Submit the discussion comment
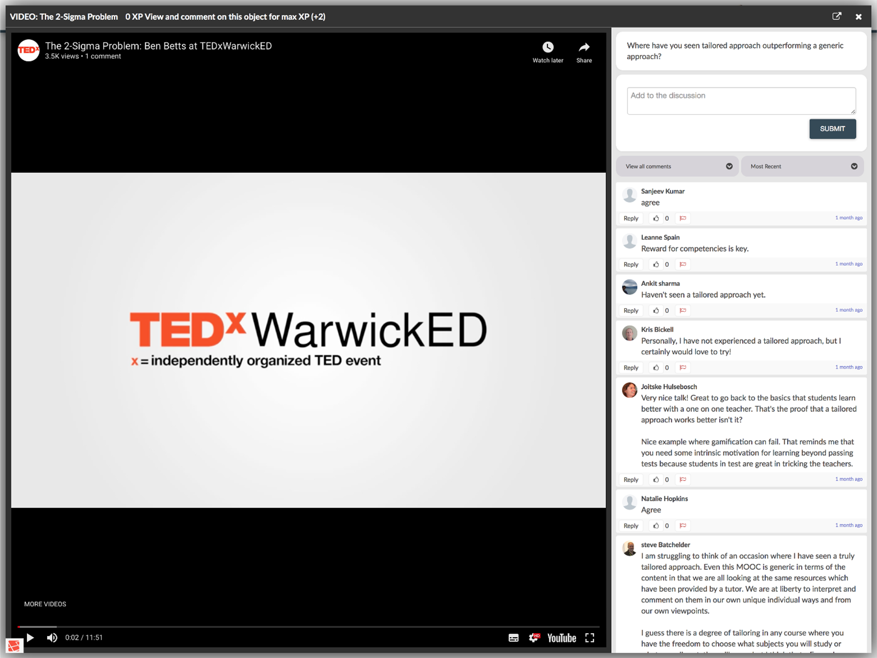Viewport: 877px width, 658px height. coord(832,129)
